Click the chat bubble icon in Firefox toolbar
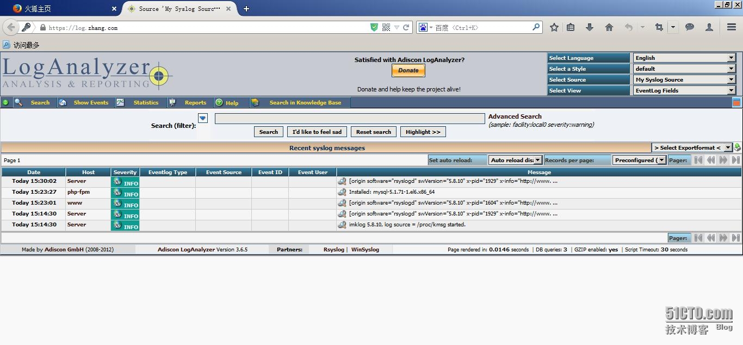Screen dimensions: 743x345 coord(690,27)
